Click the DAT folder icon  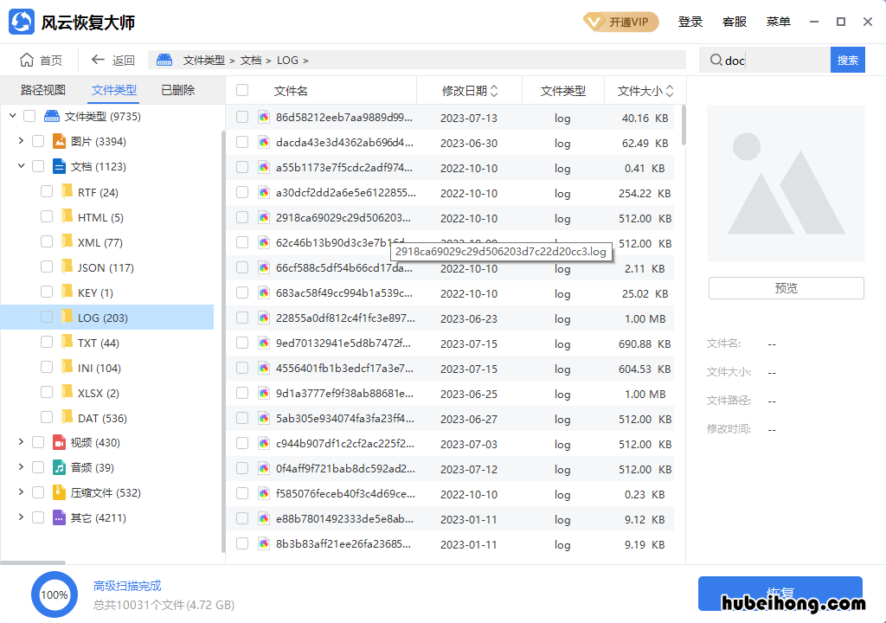coord(67,417)
